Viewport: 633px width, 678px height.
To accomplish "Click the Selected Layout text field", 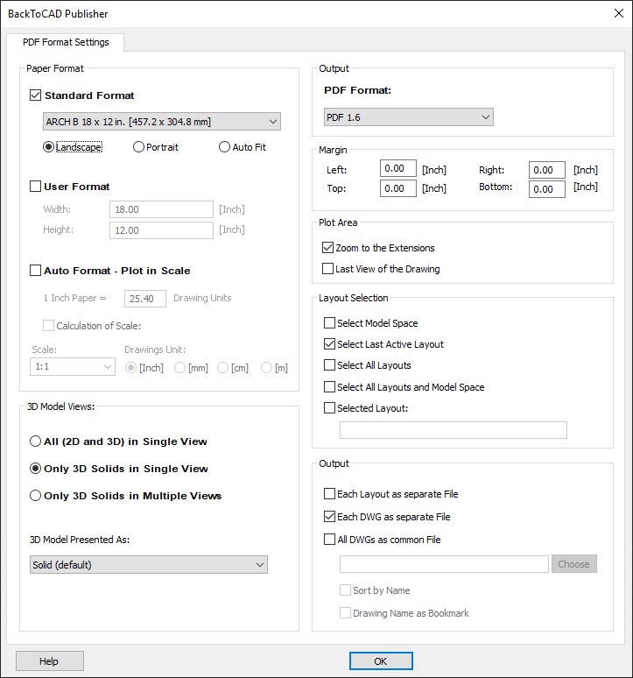I will click(x=454, y=430).
